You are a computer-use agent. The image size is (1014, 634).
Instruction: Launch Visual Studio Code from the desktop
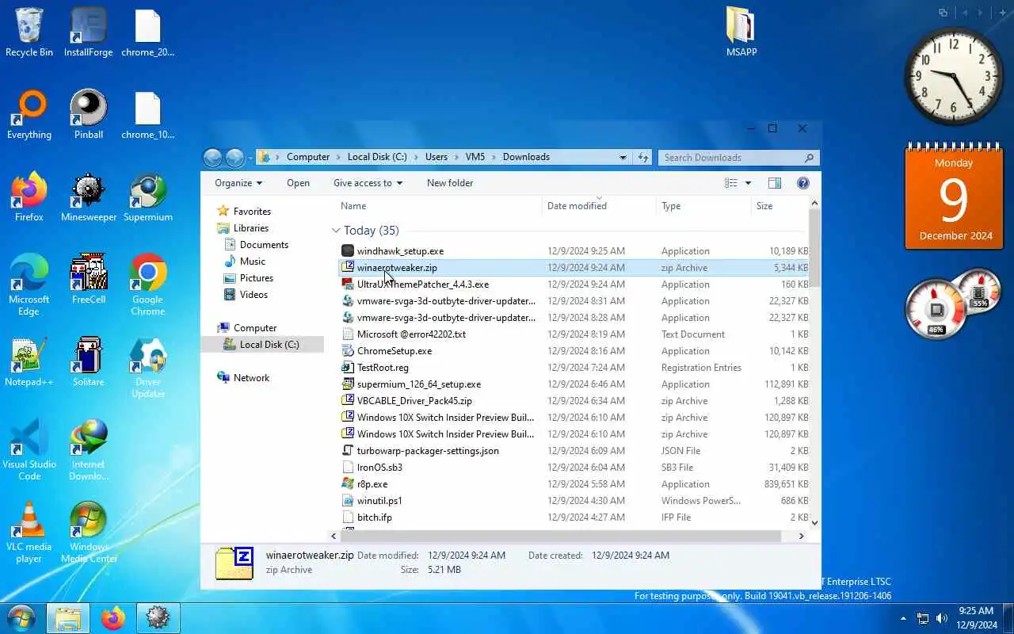29,450
